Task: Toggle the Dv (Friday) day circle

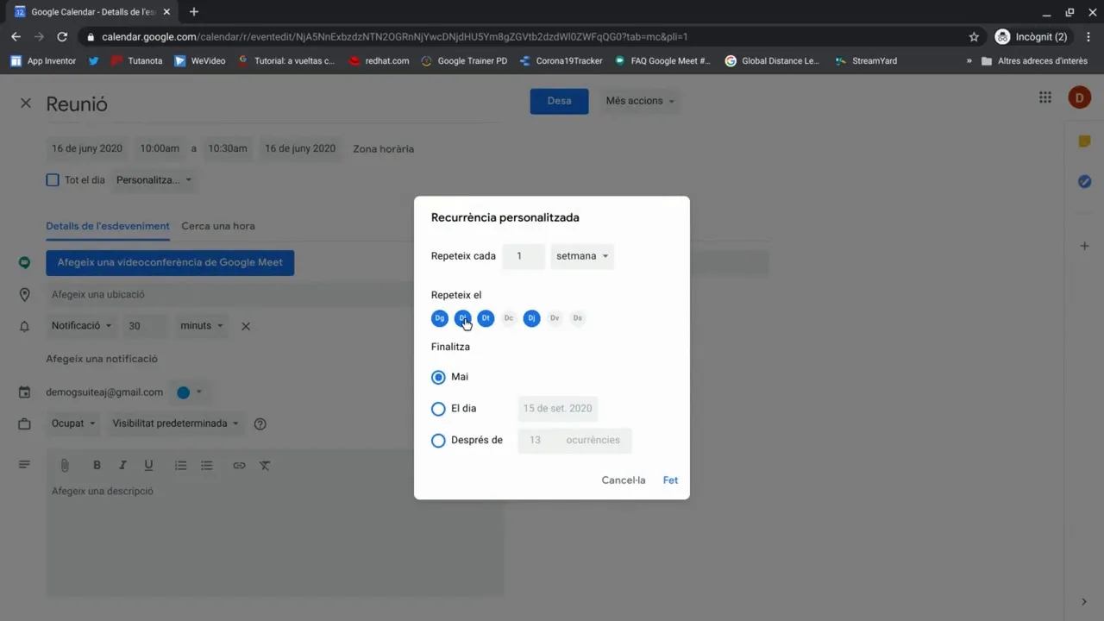Action: (x=555, y=318)
